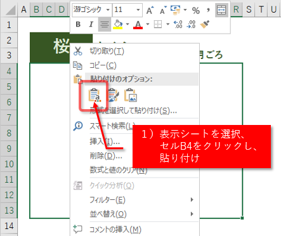Select column T header
281x236 pixels.
point(261,10)
